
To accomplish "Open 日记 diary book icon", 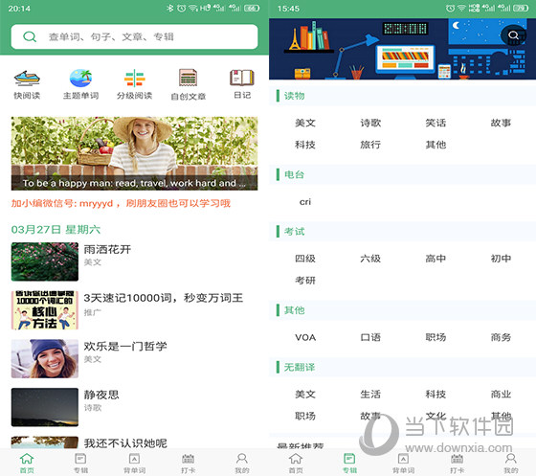I will pyautogui.click(x=242, y=78).
